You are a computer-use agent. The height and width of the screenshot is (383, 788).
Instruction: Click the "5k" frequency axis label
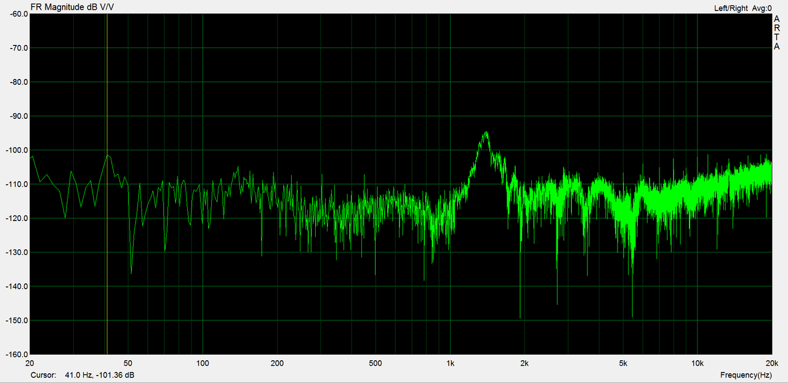(624, 363)
